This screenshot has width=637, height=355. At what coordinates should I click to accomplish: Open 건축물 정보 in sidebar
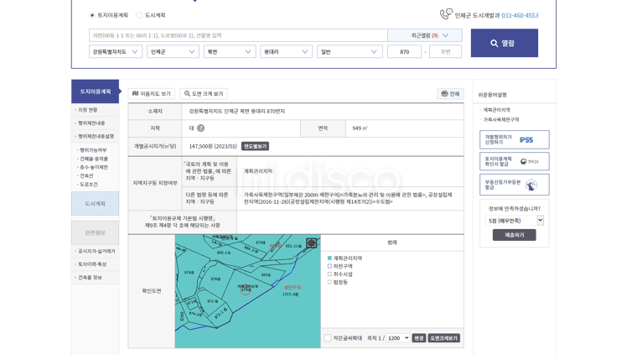pos(91,277)
